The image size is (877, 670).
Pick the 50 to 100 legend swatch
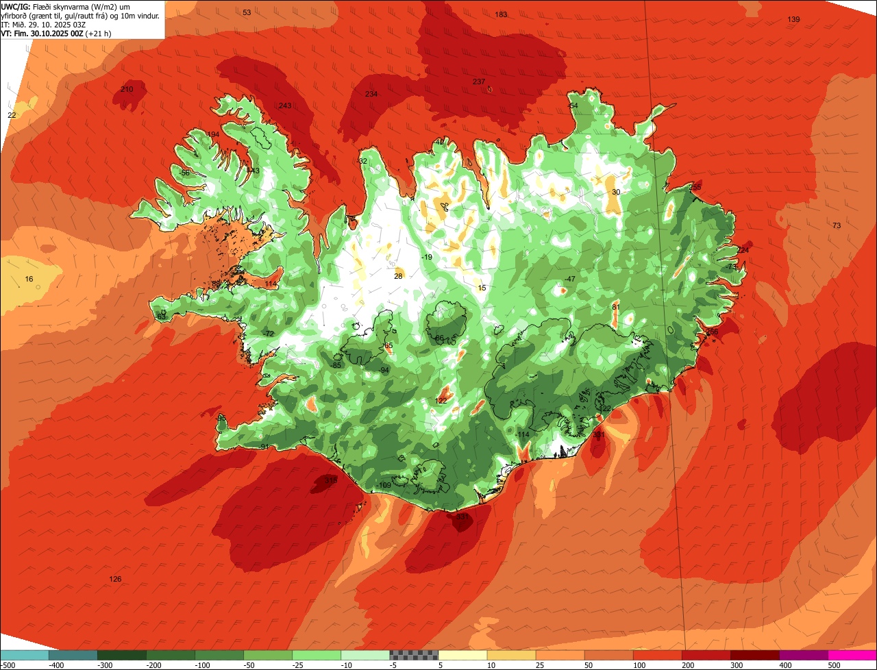(x=608, y=655)
